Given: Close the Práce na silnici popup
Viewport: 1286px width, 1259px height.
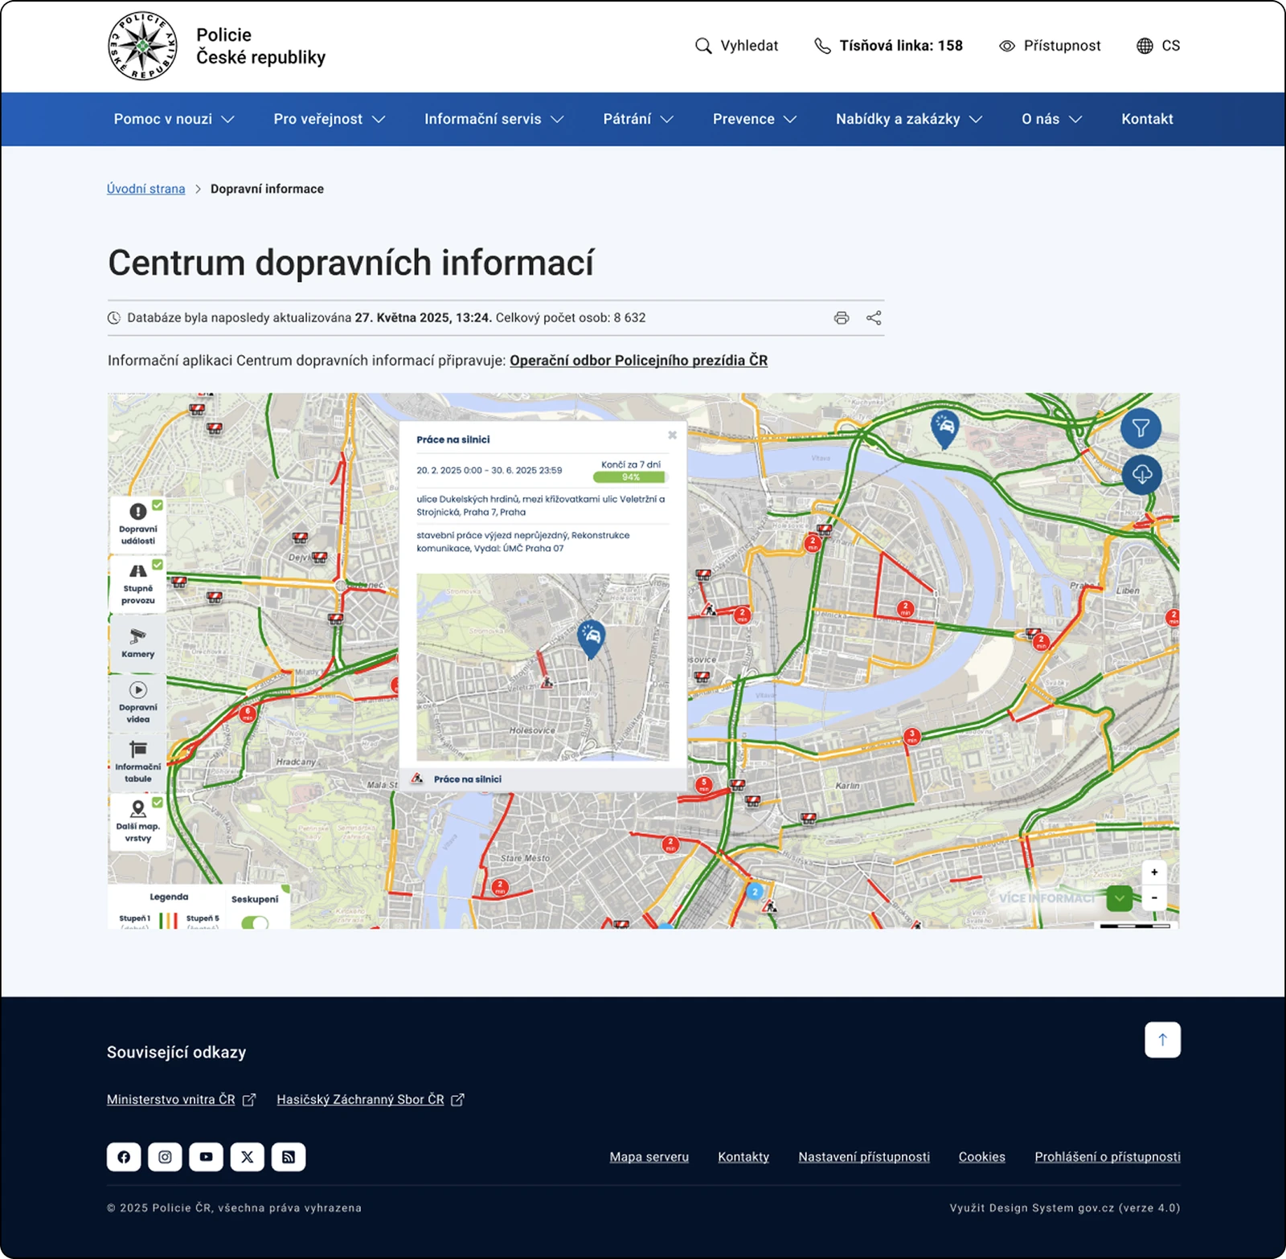Looking at the screenshot, I should pos(672,435).
